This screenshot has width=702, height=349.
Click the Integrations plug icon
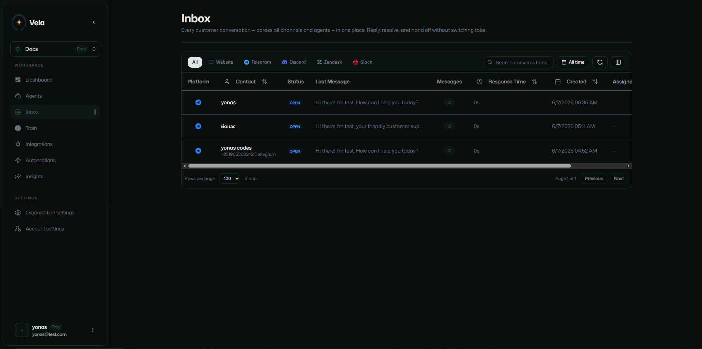(18, 144)
